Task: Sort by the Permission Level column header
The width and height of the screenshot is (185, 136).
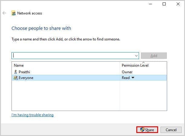Action: click(x=143, y=65)
